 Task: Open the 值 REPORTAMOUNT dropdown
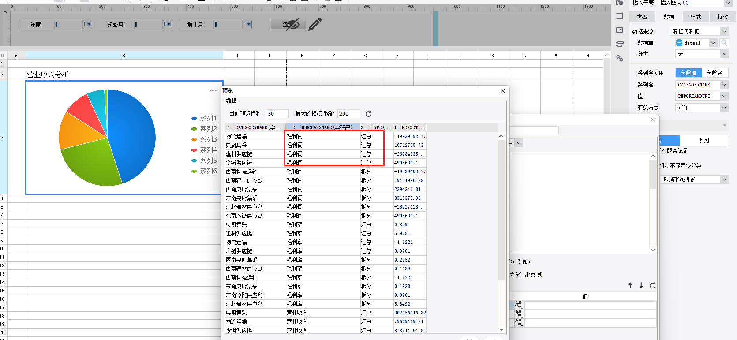point(724,96)
